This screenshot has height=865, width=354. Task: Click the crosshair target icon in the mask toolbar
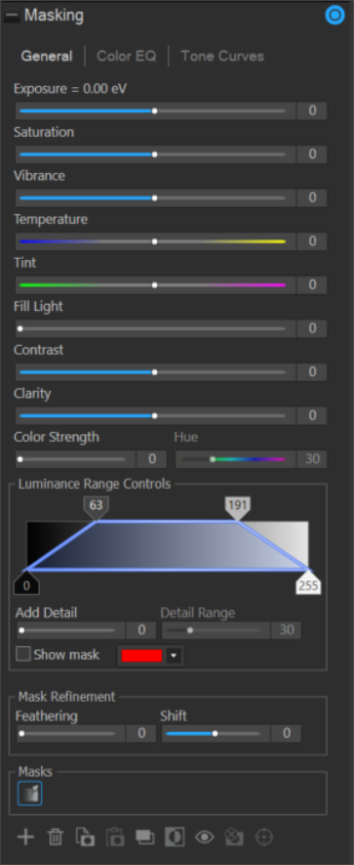point(264,837)
